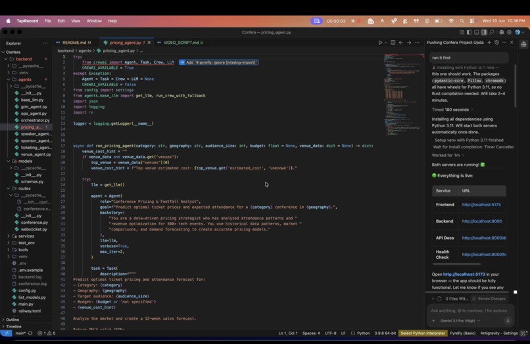Open the Help menu
Image resolution: width=530 pixels, height=344 pixels.
point(112,21)
